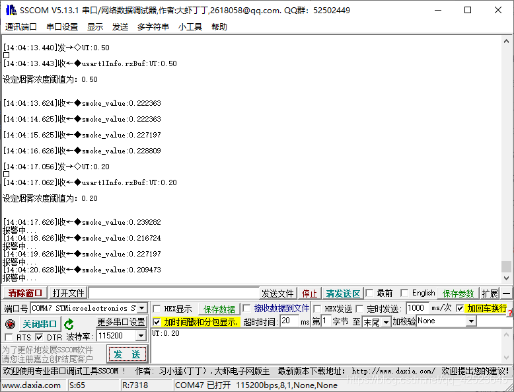Viewport: 514px width, 392px height.
Task: Click the 发送文件 button
Action: 277,294
